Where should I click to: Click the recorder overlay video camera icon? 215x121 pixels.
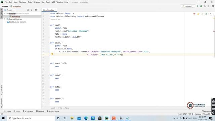coord(213,105)
